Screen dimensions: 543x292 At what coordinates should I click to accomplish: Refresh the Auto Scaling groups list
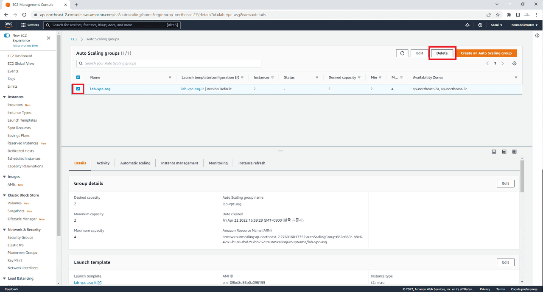402,53
